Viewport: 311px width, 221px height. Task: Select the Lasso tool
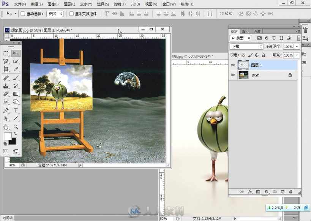[6, 61]
